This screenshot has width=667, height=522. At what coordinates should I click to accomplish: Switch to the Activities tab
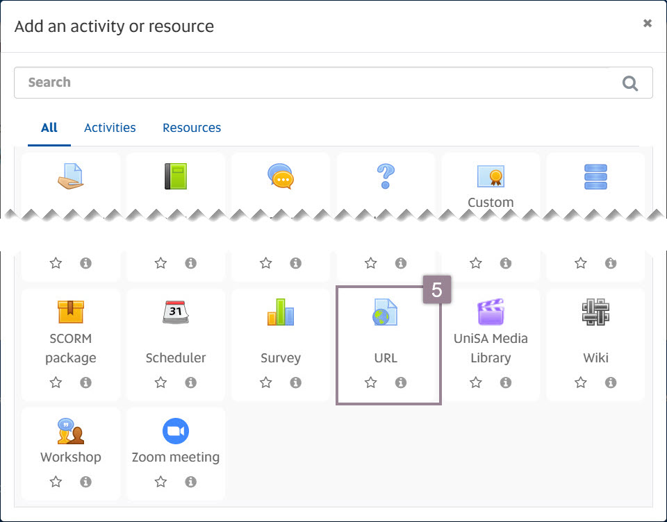click(110, 127)
